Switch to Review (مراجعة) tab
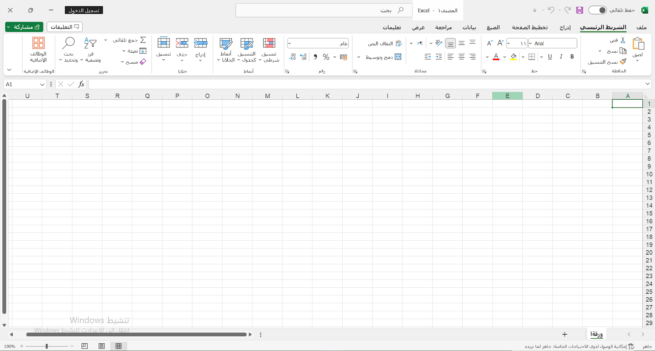Viewport: 655px width, 351px height. pos(443,27)
